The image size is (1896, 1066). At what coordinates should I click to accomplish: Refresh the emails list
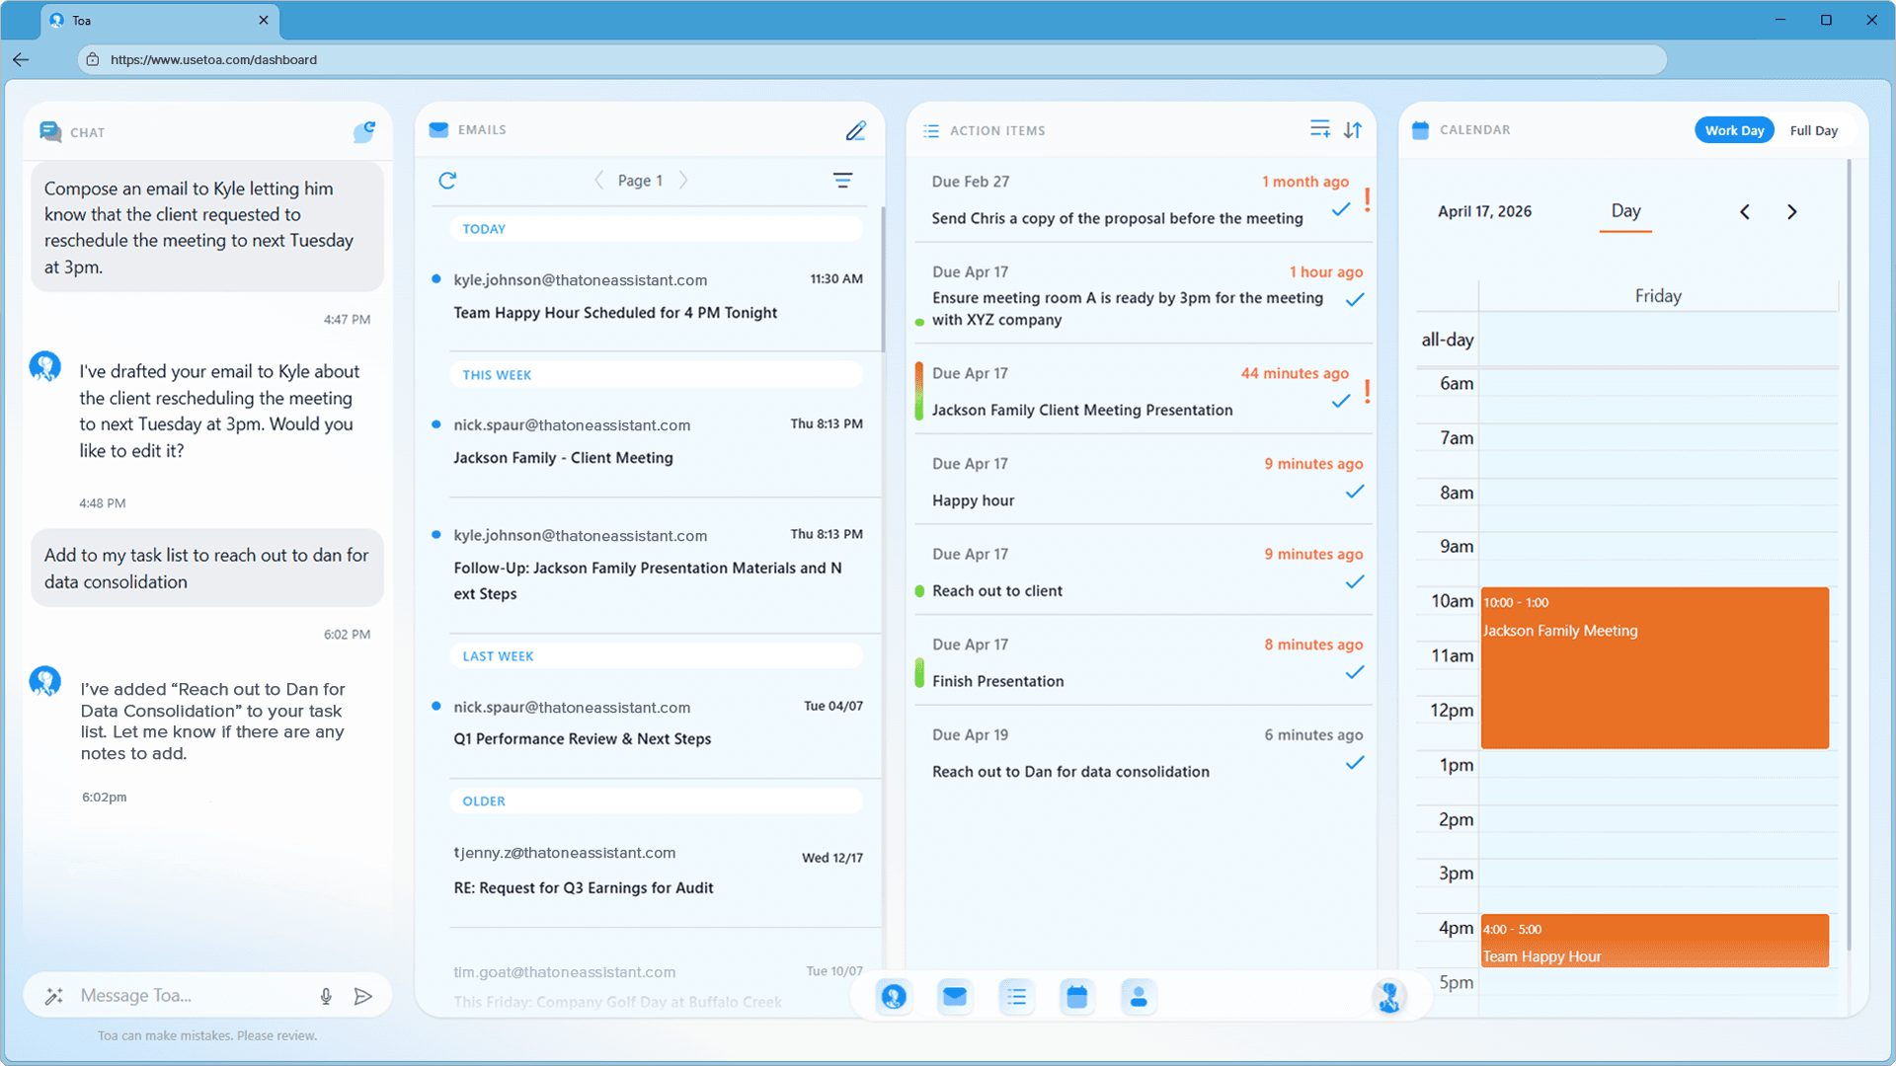point(447,180)
